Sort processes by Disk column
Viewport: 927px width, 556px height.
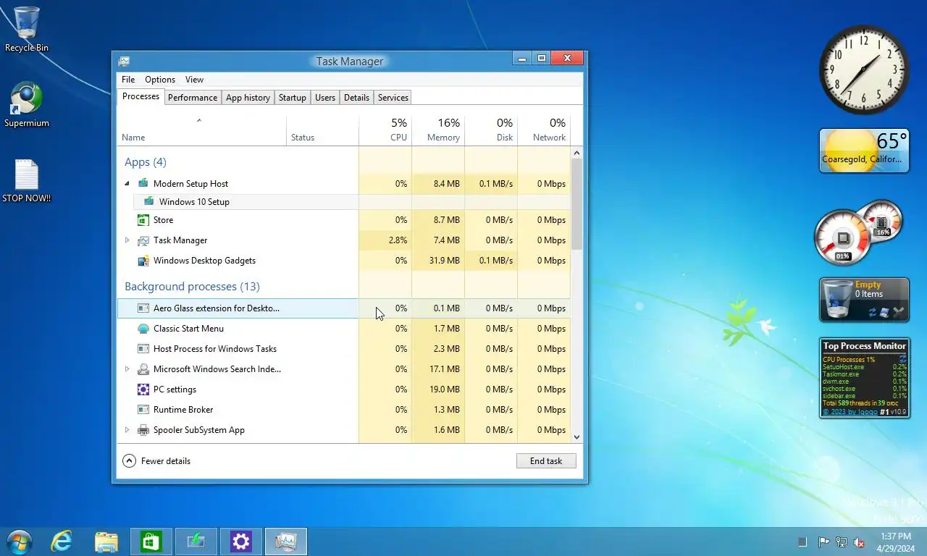491,130
